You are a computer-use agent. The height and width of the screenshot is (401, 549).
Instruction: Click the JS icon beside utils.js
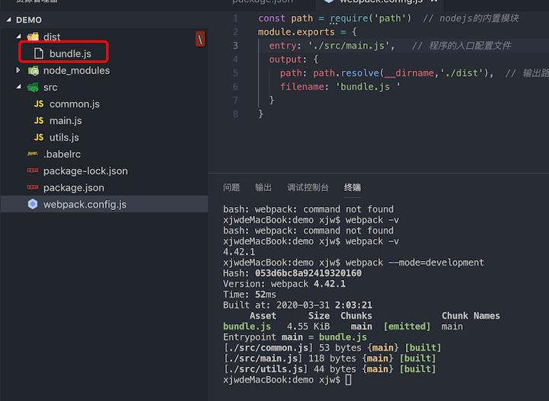point(39,137)
